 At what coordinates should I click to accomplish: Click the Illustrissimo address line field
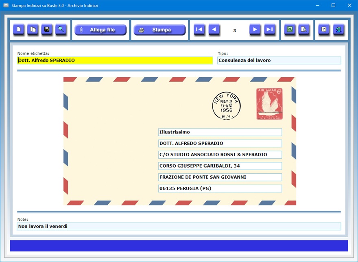coord(220,132)
